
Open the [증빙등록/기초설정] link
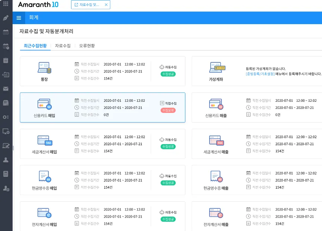[x=260, y=74]
